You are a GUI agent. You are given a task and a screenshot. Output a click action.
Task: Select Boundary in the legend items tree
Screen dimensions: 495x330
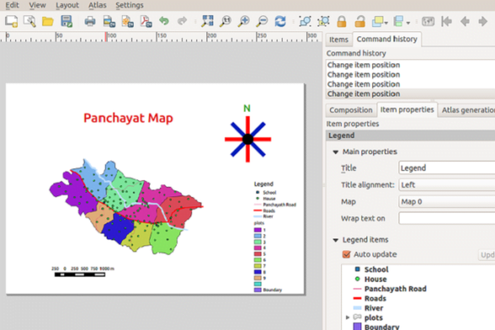pyautogui.click(x=382, y=327)
